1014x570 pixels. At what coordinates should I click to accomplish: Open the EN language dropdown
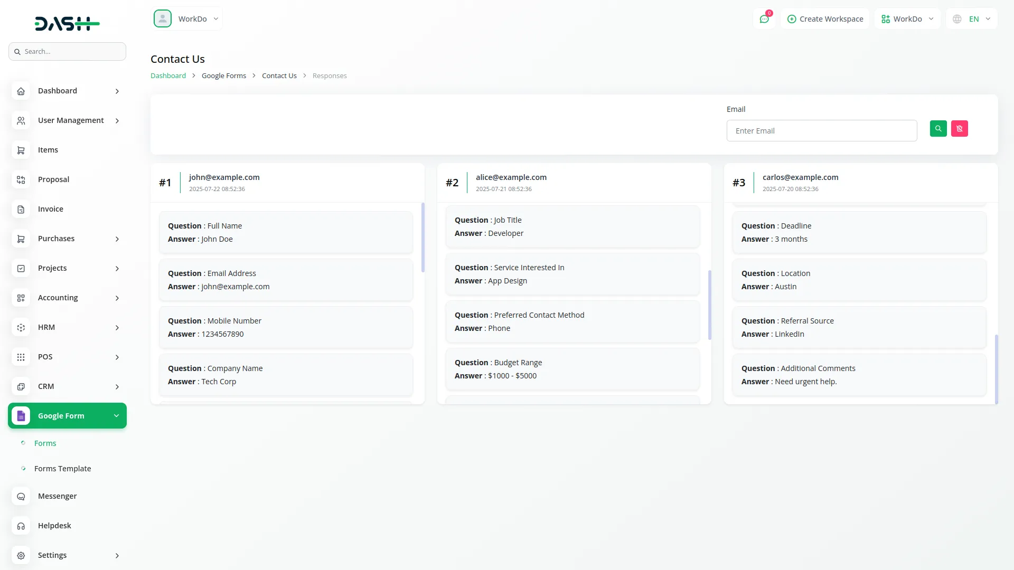coord(971,18)
